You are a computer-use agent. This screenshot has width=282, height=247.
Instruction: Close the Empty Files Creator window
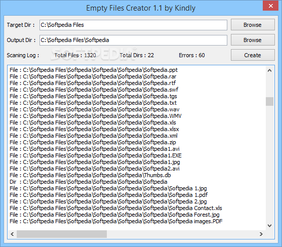(271, 6)
